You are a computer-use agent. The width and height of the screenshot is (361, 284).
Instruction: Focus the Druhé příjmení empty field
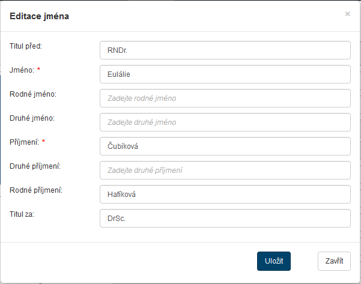tap(225, 171)
